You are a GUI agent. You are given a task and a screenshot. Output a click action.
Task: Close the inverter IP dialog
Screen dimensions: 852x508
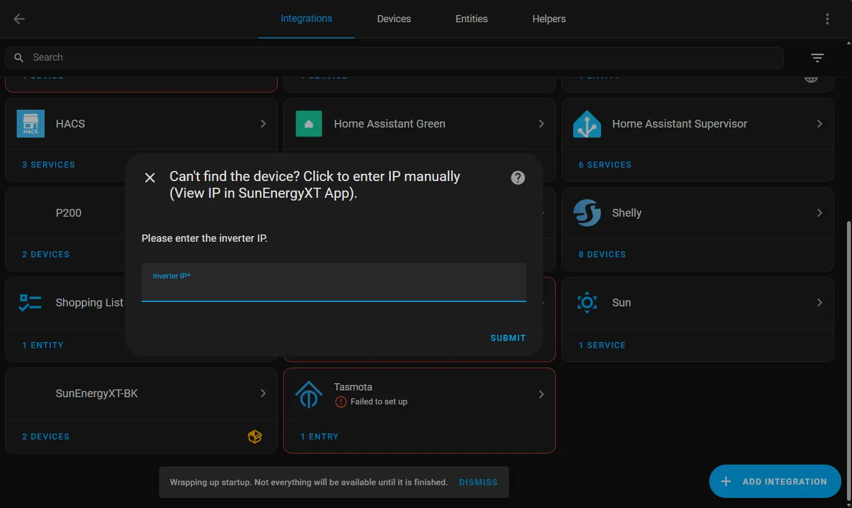150,178
